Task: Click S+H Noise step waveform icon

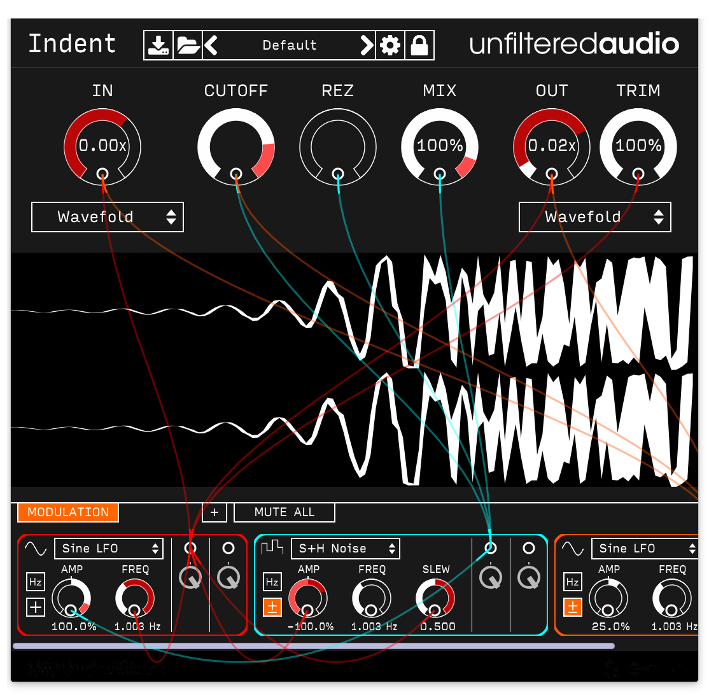Action: 272,547
